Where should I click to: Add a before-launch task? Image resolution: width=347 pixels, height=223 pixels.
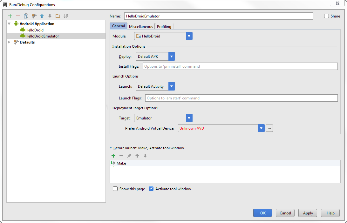pos(113,156)
